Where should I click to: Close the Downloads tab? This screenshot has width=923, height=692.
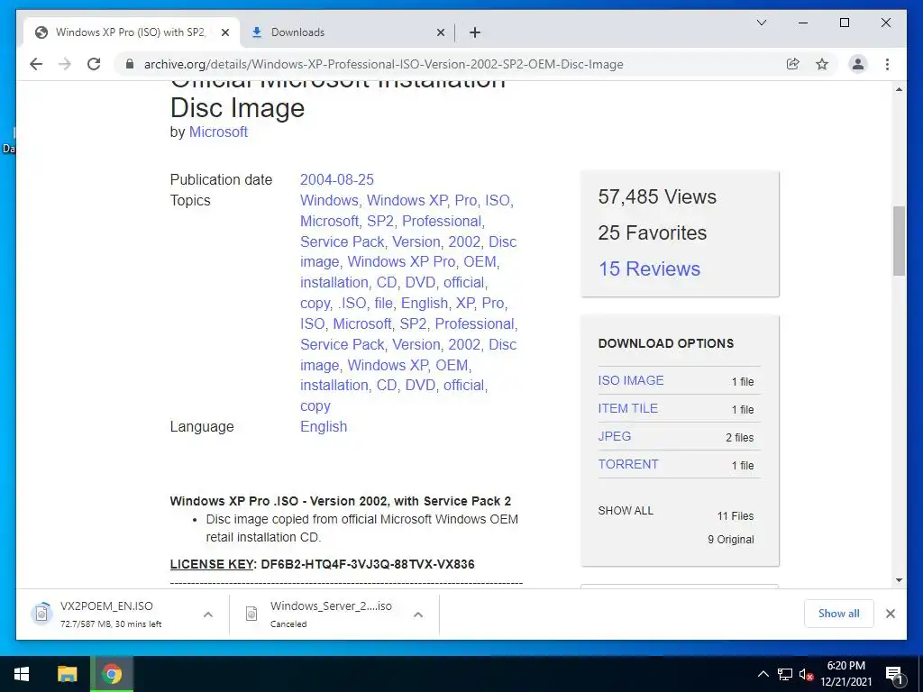coord(440,32)
